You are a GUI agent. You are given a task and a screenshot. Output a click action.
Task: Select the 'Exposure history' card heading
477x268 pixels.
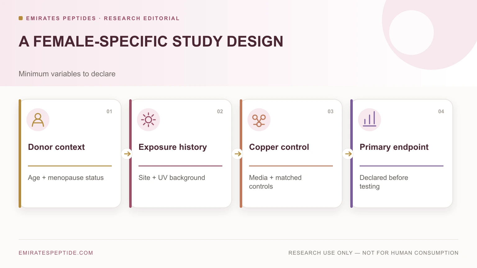coord(173,147)
